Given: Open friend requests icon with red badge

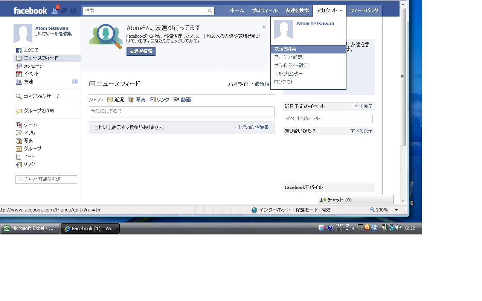Looking at the screenshot, I should tap(55, 10).
